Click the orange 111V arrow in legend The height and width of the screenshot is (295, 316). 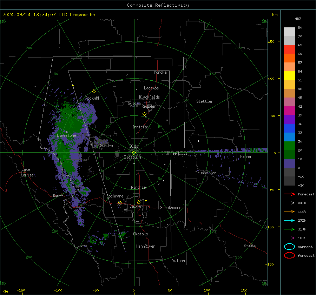(x=289, y=212)
